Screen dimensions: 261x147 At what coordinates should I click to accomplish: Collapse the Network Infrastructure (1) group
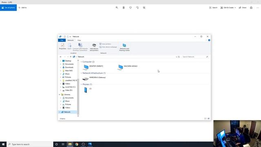point(82,73)
